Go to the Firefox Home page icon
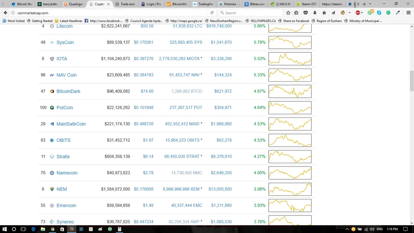Viewport: 414px width, 233px height. coord(324,13)
